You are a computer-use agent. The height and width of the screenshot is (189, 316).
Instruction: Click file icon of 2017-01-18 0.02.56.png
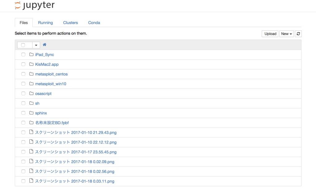point(31,171)
